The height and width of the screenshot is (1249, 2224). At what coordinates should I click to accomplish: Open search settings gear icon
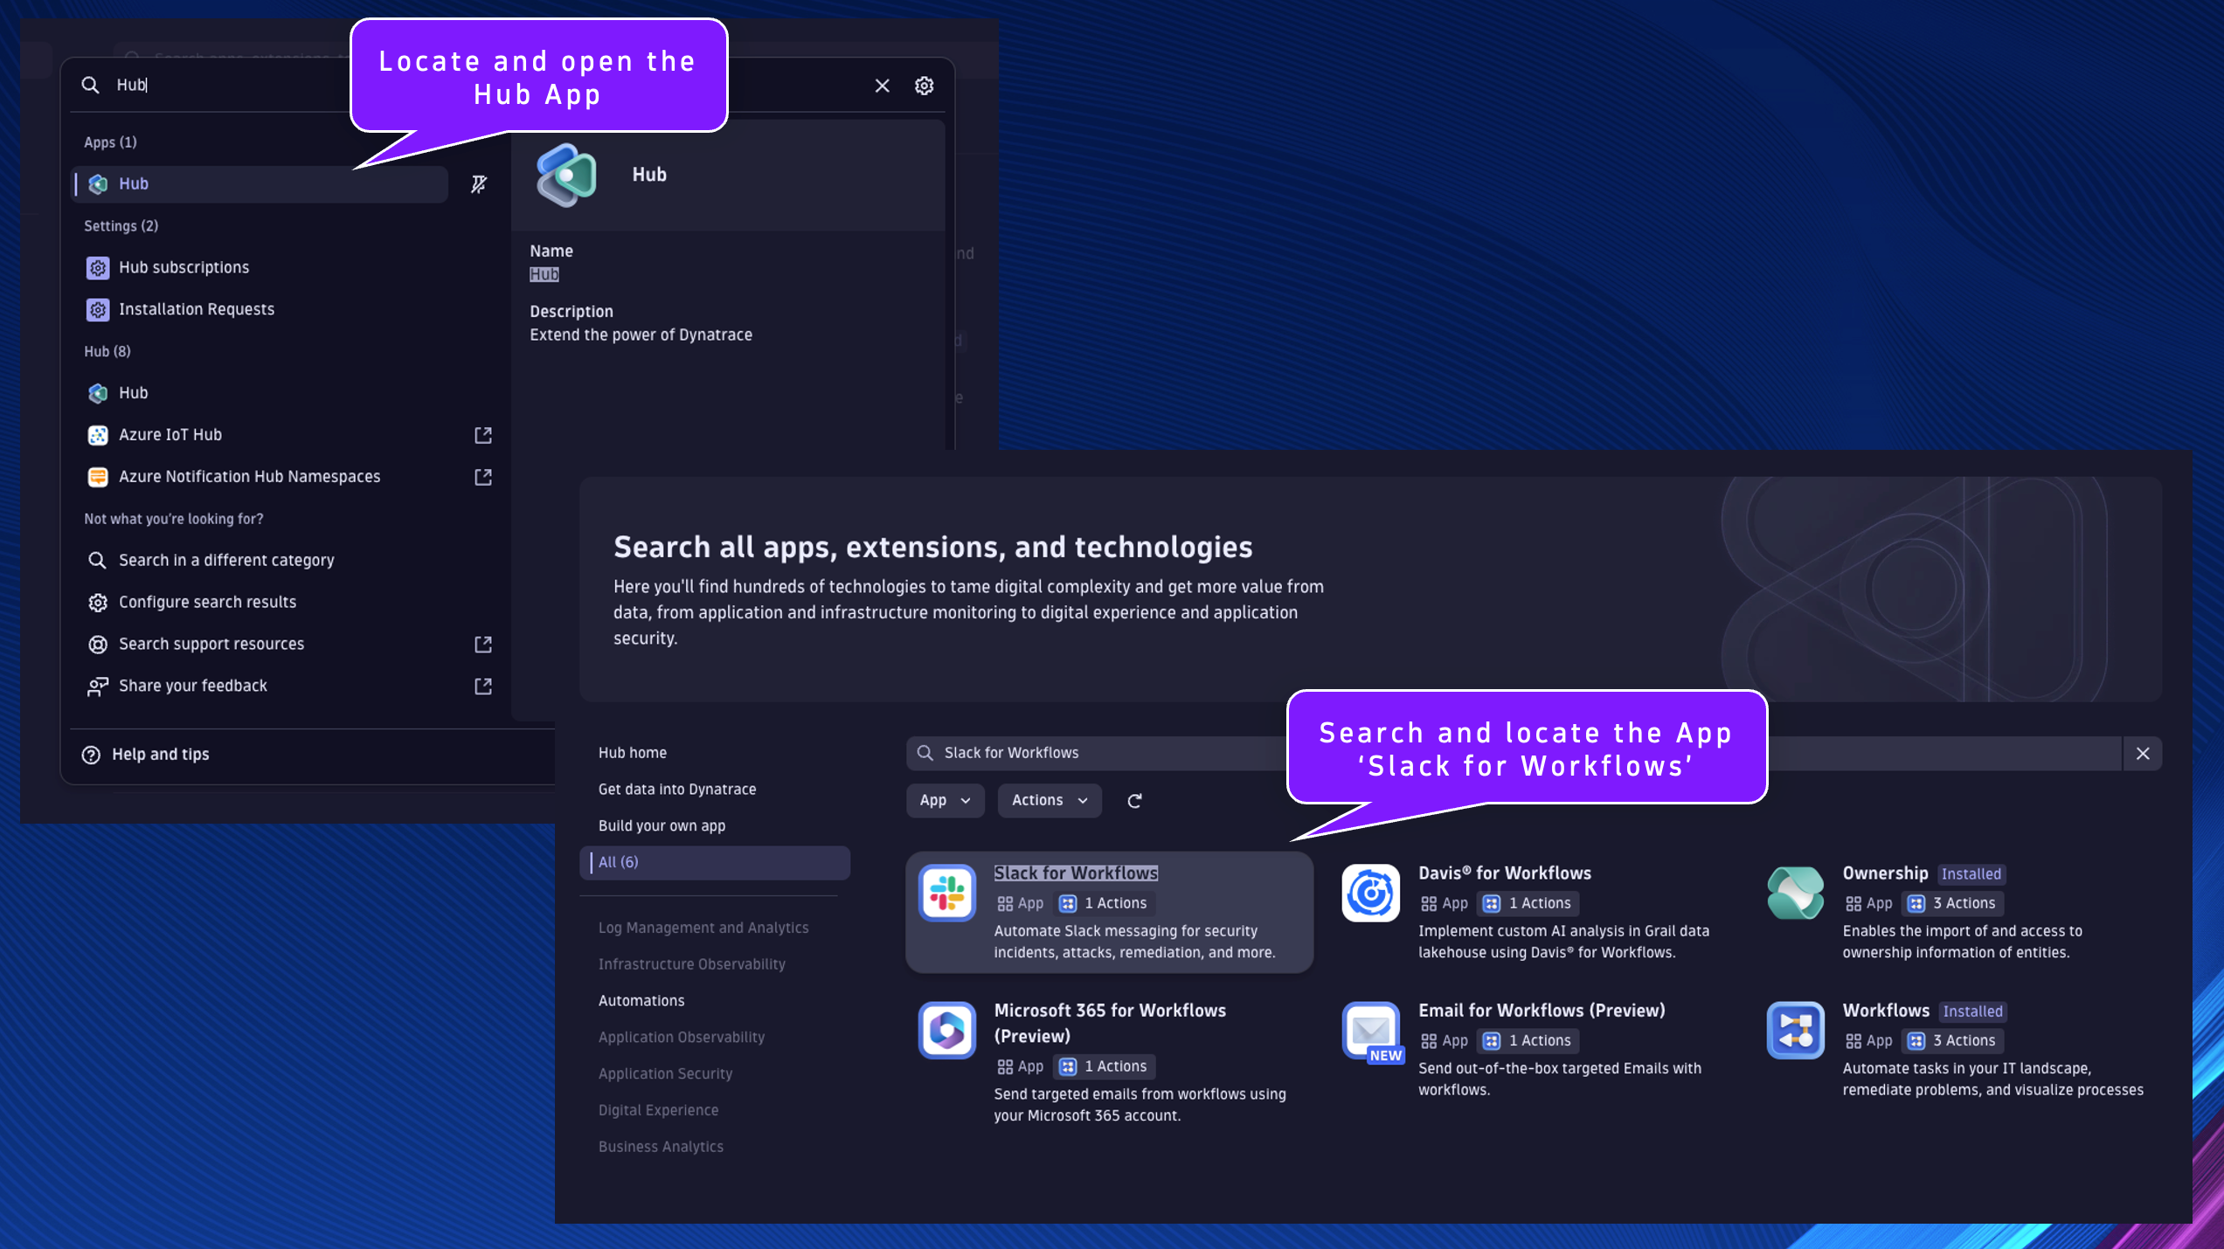pyautogui.click(x=924, y=86)
